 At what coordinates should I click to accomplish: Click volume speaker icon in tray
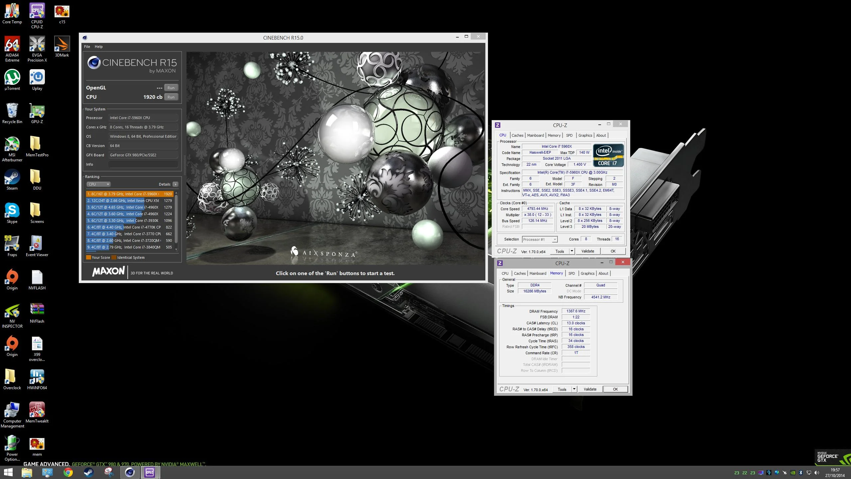coord(816,473)
